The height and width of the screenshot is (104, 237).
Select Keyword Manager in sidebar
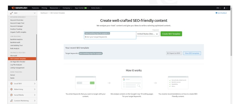(17, 26)
